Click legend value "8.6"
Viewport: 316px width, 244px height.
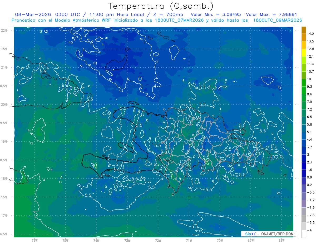(x=310, y=94)
